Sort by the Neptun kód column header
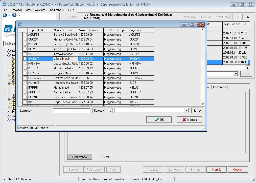 pyautogui.click(x=40, y=30)
